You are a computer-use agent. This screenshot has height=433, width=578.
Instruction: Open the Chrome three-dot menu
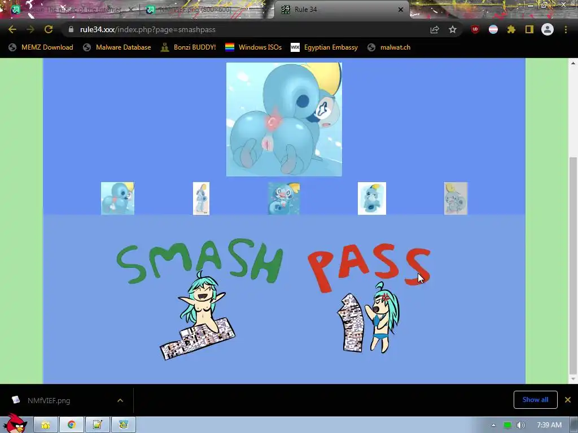click(566, 29)
